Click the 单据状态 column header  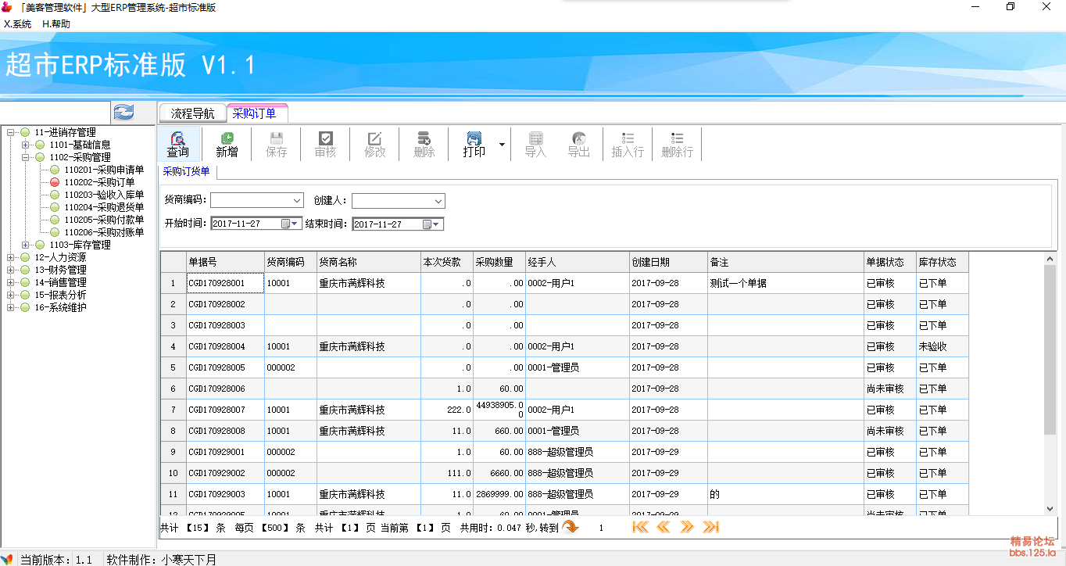[x=889, y=262]
